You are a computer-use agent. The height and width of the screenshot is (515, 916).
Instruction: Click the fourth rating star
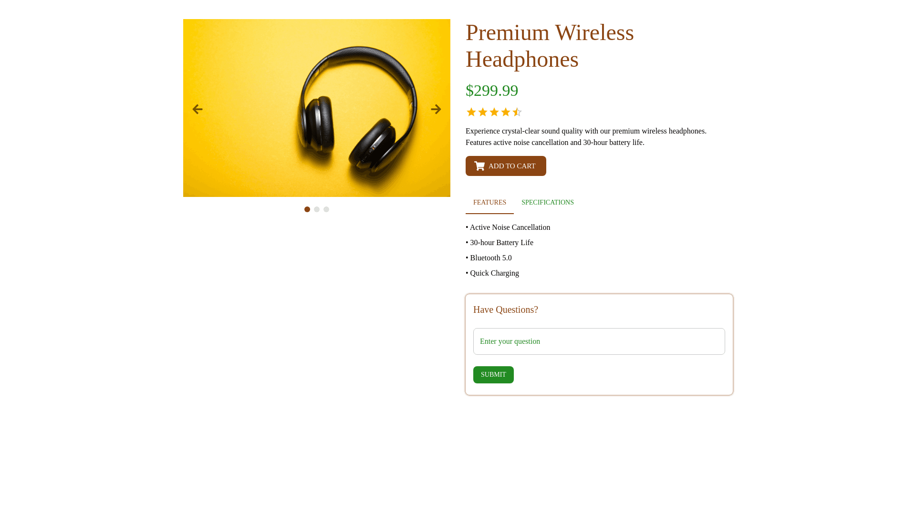pos(506,112)
